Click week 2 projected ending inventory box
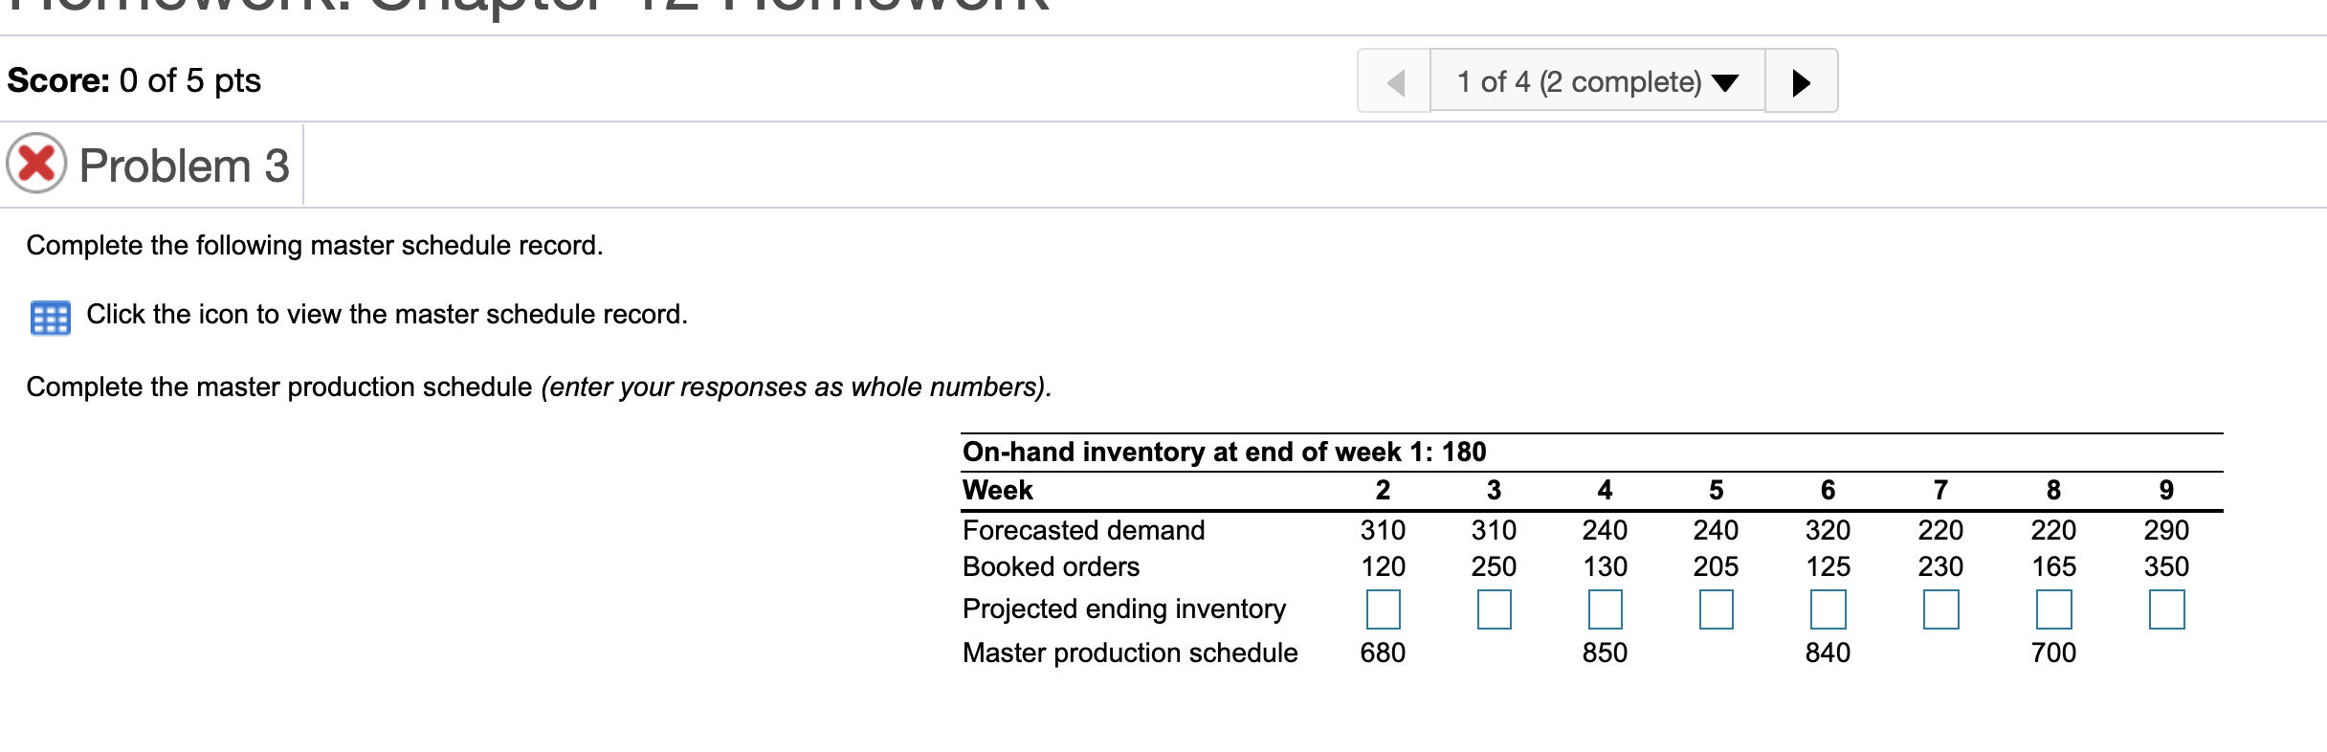The height and width of the screenshot is (752, 2327). [x=1384, y=609]
